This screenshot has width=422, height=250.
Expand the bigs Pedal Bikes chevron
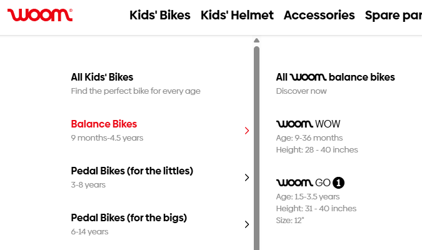pyautogui.click(x=247, y=224)
